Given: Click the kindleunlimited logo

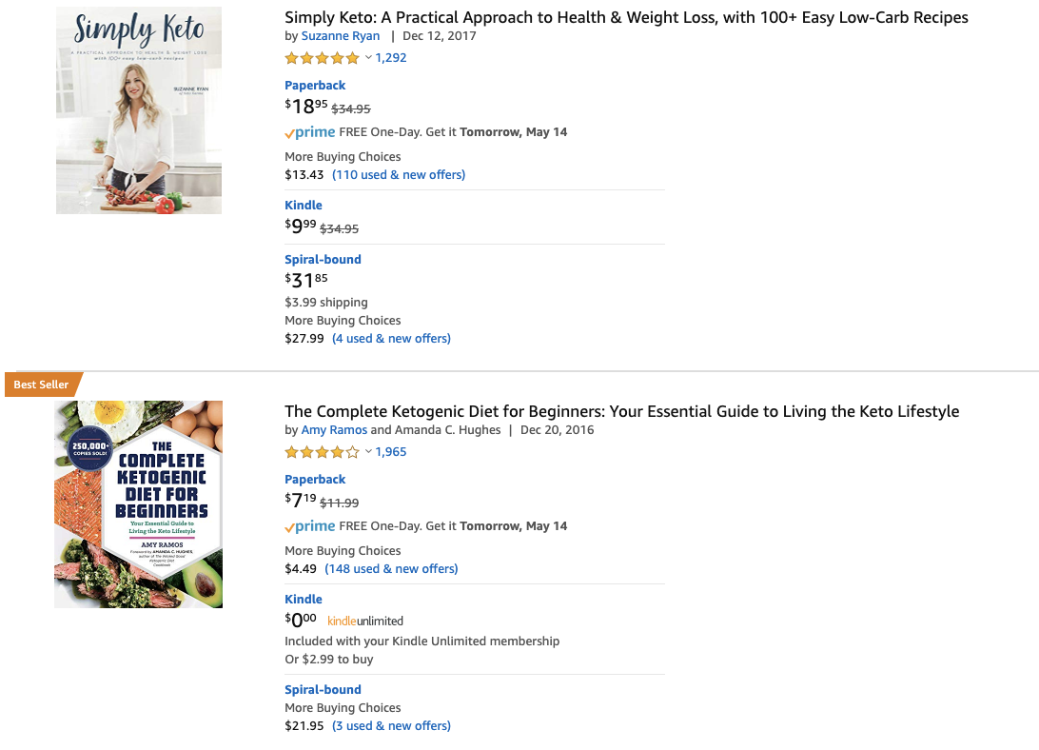Looking at the screenshot, I should pyautogui.click(x=365, y=621).
